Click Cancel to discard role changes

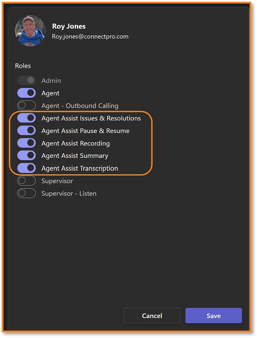[x=152, y=316]
